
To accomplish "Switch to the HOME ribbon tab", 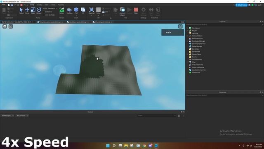I will (32, 5).
